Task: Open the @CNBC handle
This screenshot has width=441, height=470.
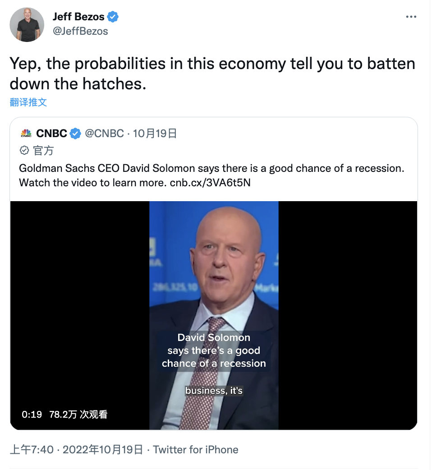Action: (x=104, y=134)
